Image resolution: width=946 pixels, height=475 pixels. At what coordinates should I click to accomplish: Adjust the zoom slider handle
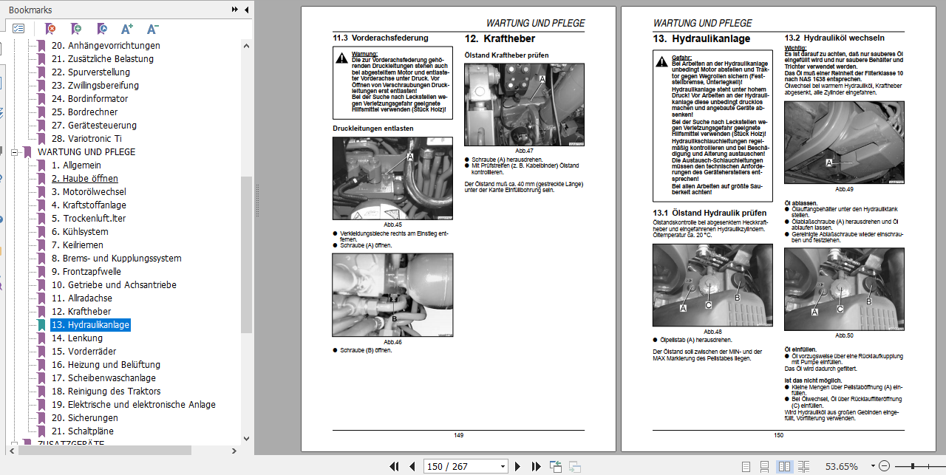click(x=914, y=466)
